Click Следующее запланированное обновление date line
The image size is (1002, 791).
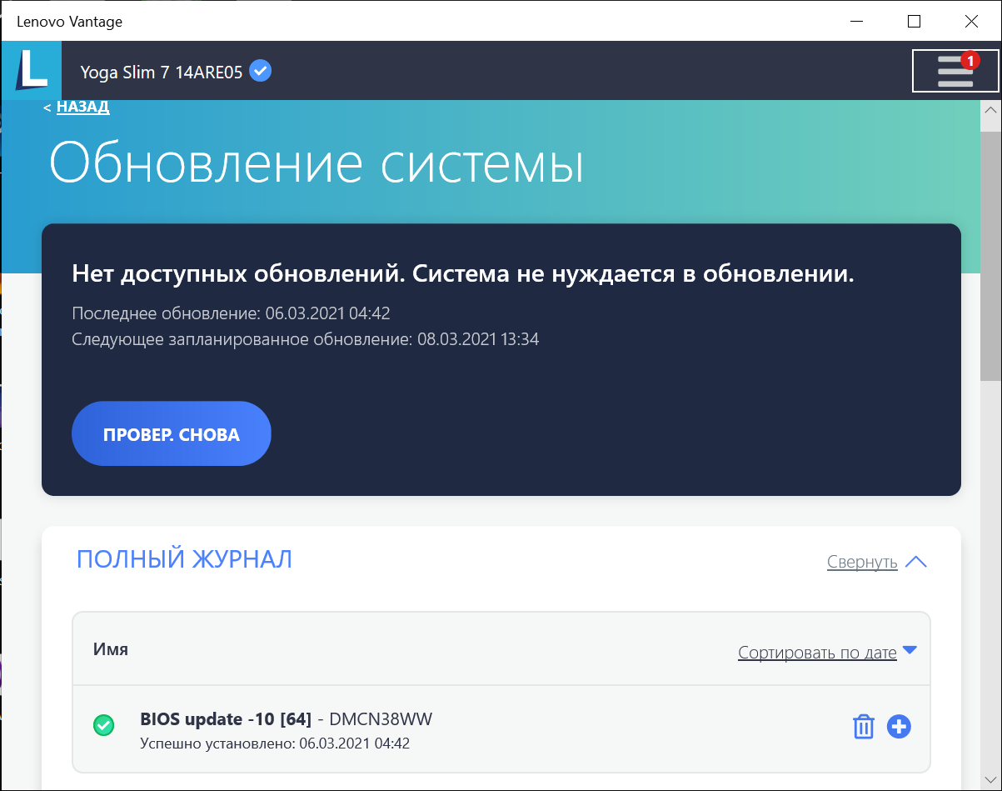tap(306, 339)
